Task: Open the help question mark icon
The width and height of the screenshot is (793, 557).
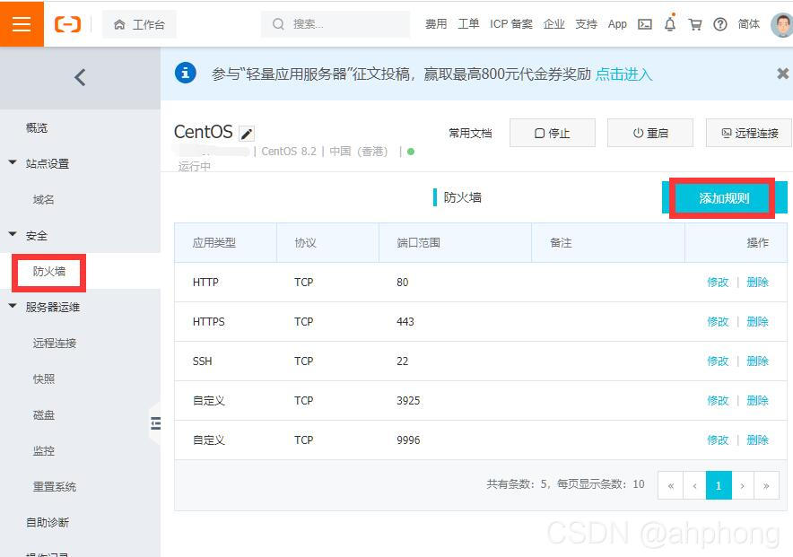Action: point(720,24)
